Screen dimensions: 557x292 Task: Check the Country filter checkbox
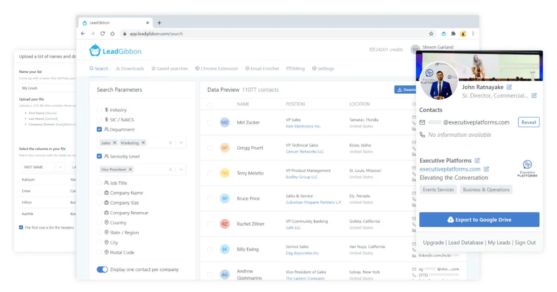pos(99,223)
